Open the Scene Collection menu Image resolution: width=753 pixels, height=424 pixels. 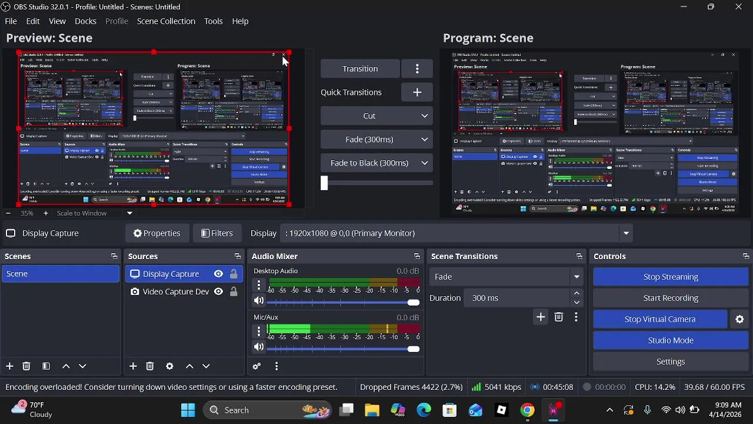[x=166, y=21]
